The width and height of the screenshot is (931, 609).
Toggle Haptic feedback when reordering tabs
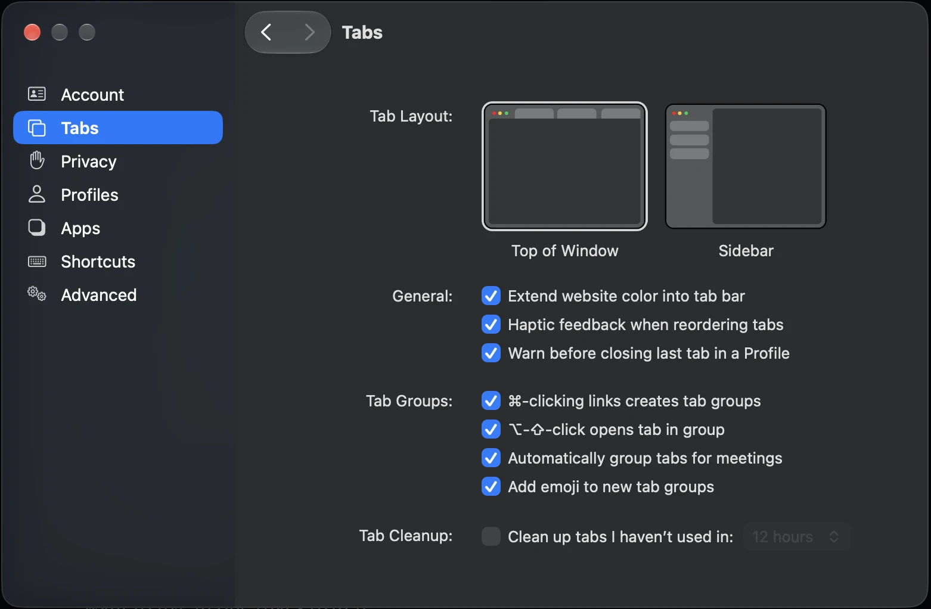click(491, 324)
